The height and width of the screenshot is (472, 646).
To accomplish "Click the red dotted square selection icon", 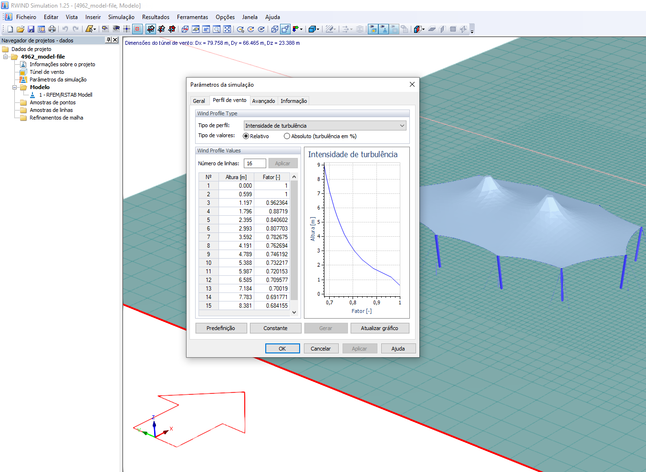I will click(137, 29).
